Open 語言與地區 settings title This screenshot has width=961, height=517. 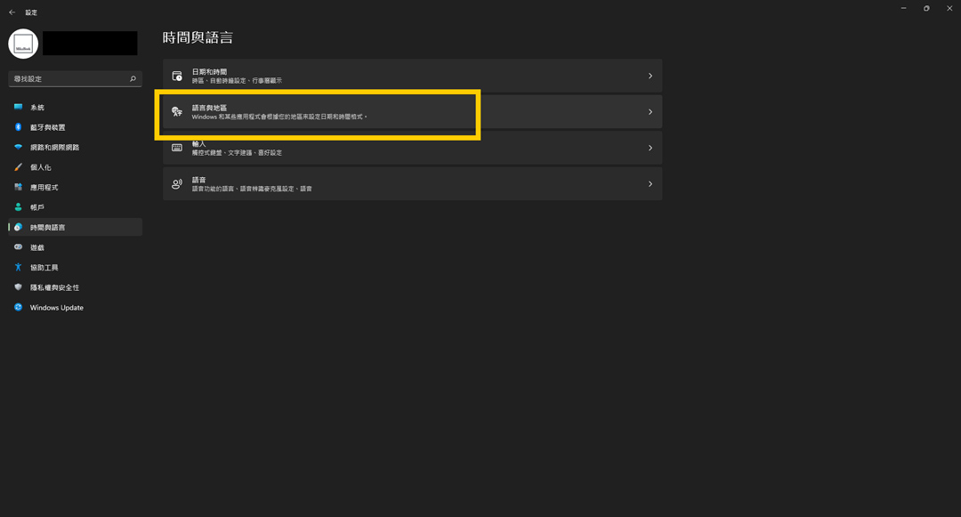pos(209,108)
